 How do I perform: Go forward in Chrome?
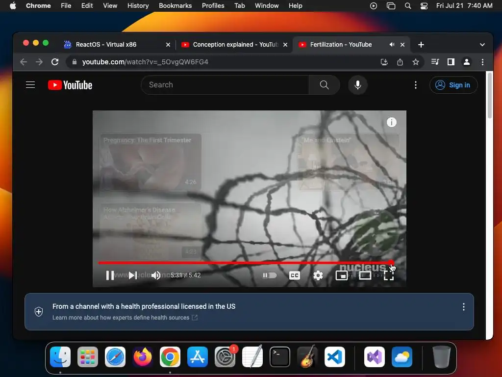(39, 62)
